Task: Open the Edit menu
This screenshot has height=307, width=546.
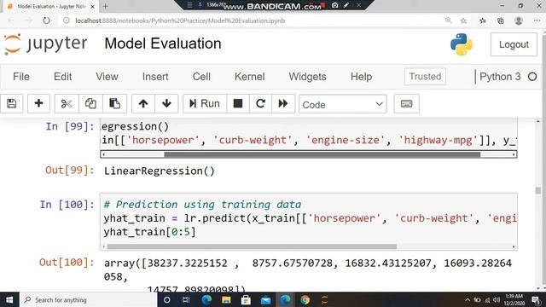Action: [x=62, y=77]
